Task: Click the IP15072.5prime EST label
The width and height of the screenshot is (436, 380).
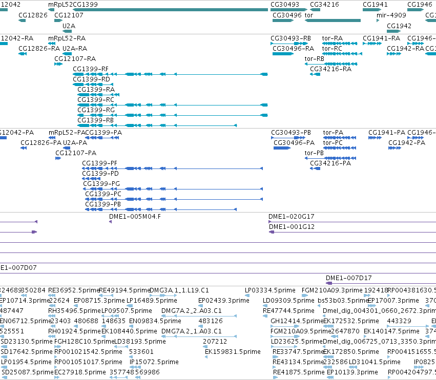Action: point(154,362)
